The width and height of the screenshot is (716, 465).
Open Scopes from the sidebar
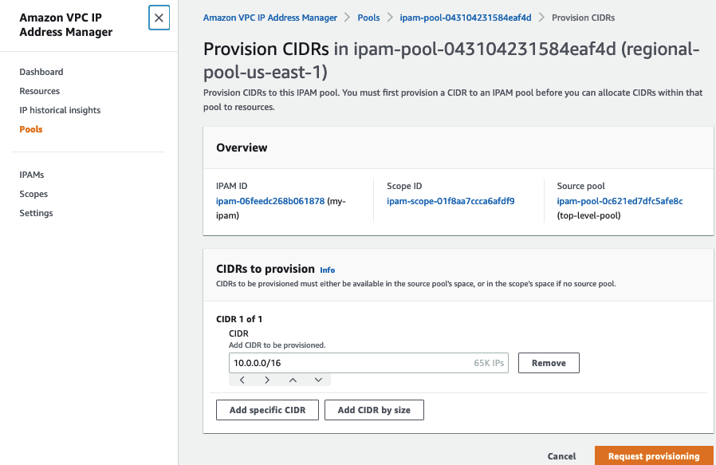[x=33, y=194]
